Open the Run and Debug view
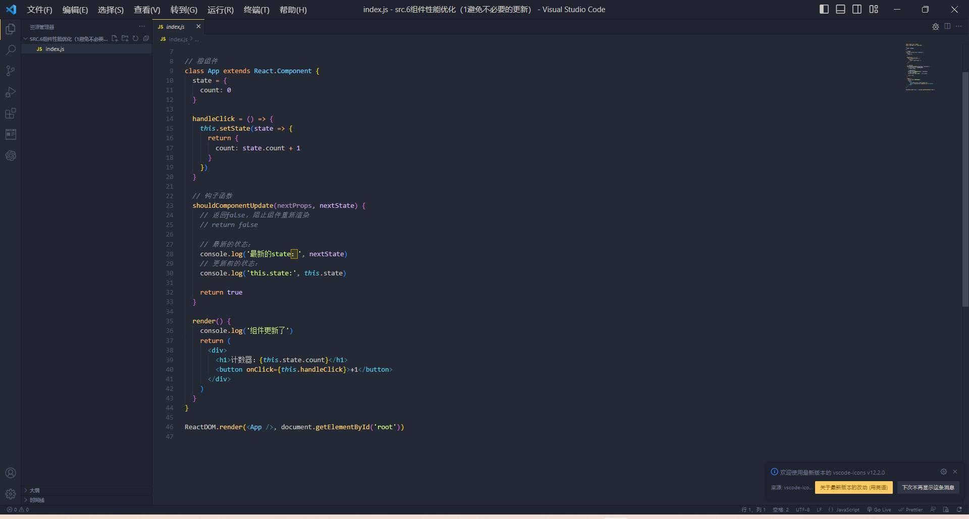 click(x=11, y=92)
